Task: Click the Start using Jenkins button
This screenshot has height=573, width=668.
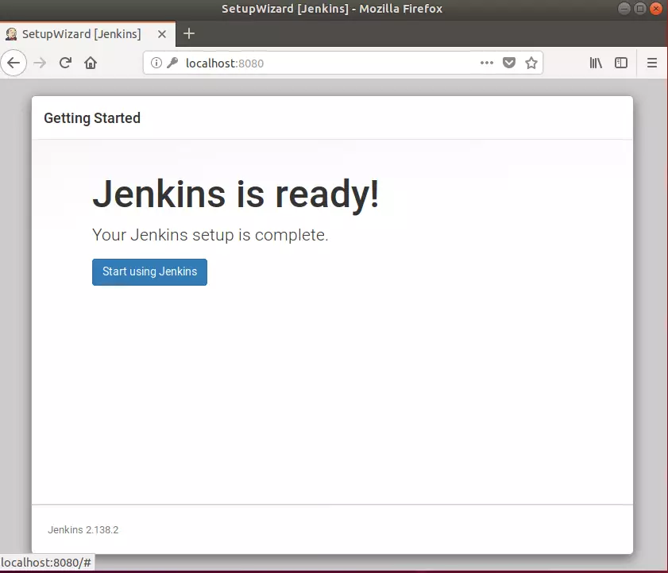Action: [149, 272]
